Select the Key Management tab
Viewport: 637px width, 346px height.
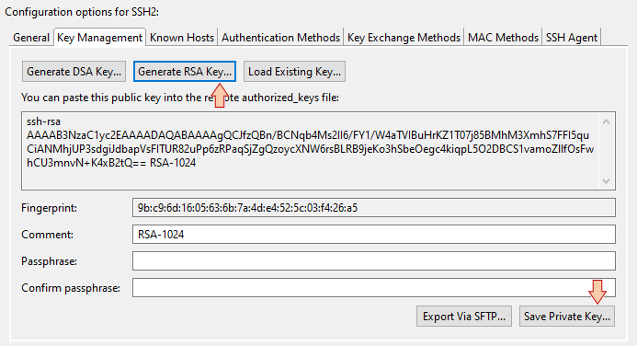[x=99, y=37]
